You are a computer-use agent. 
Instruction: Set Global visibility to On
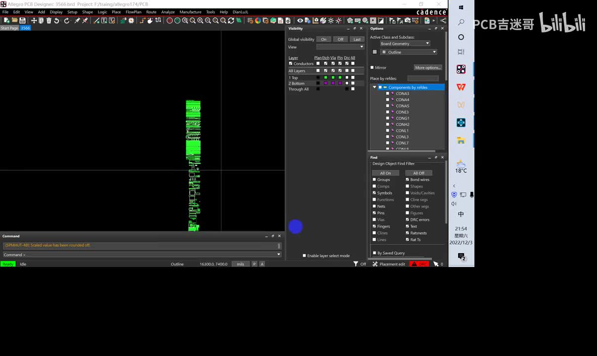pos(324,39)
